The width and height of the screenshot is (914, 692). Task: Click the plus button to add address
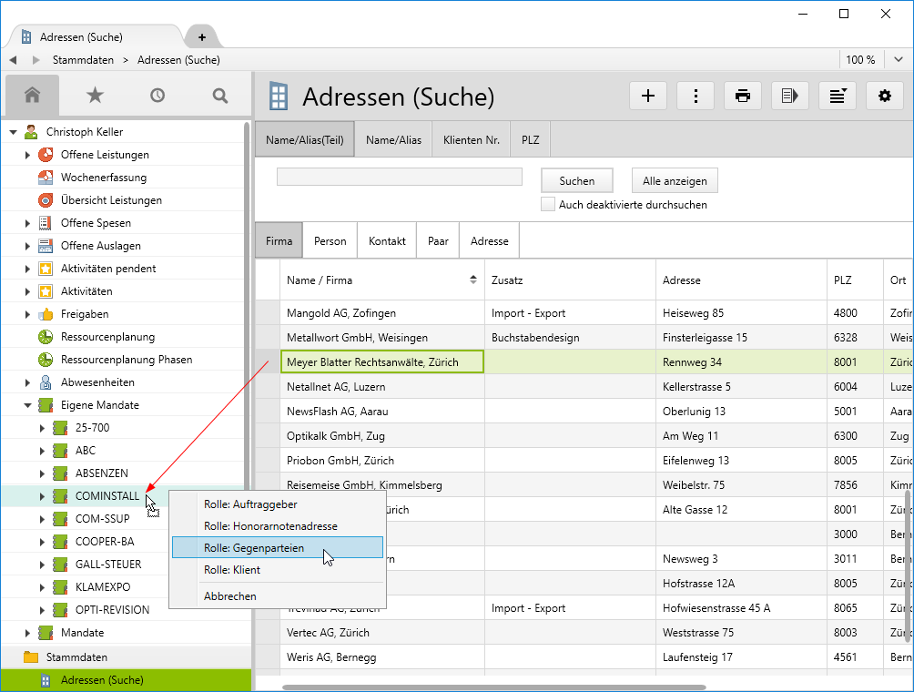(x=648, y=96)
